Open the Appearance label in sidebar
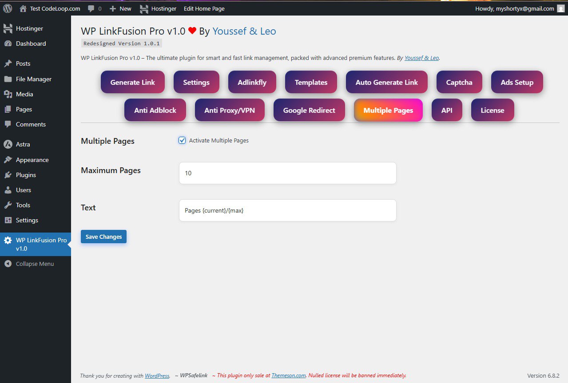The width and height of the screenshot is (568, 383). (32, 160)
